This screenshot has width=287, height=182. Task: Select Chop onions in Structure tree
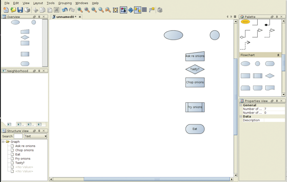coord(25,150)
